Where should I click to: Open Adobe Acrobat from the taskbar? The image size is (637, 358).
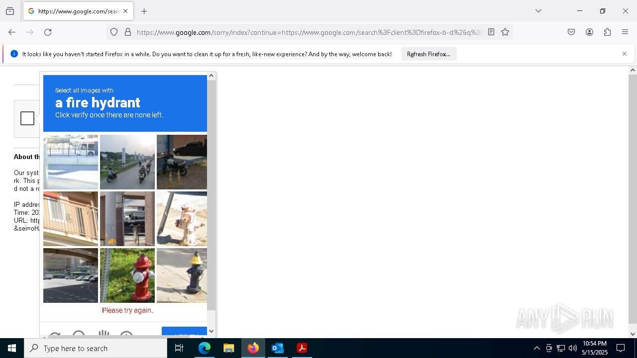pyautogui.click(x=302, y=348)
